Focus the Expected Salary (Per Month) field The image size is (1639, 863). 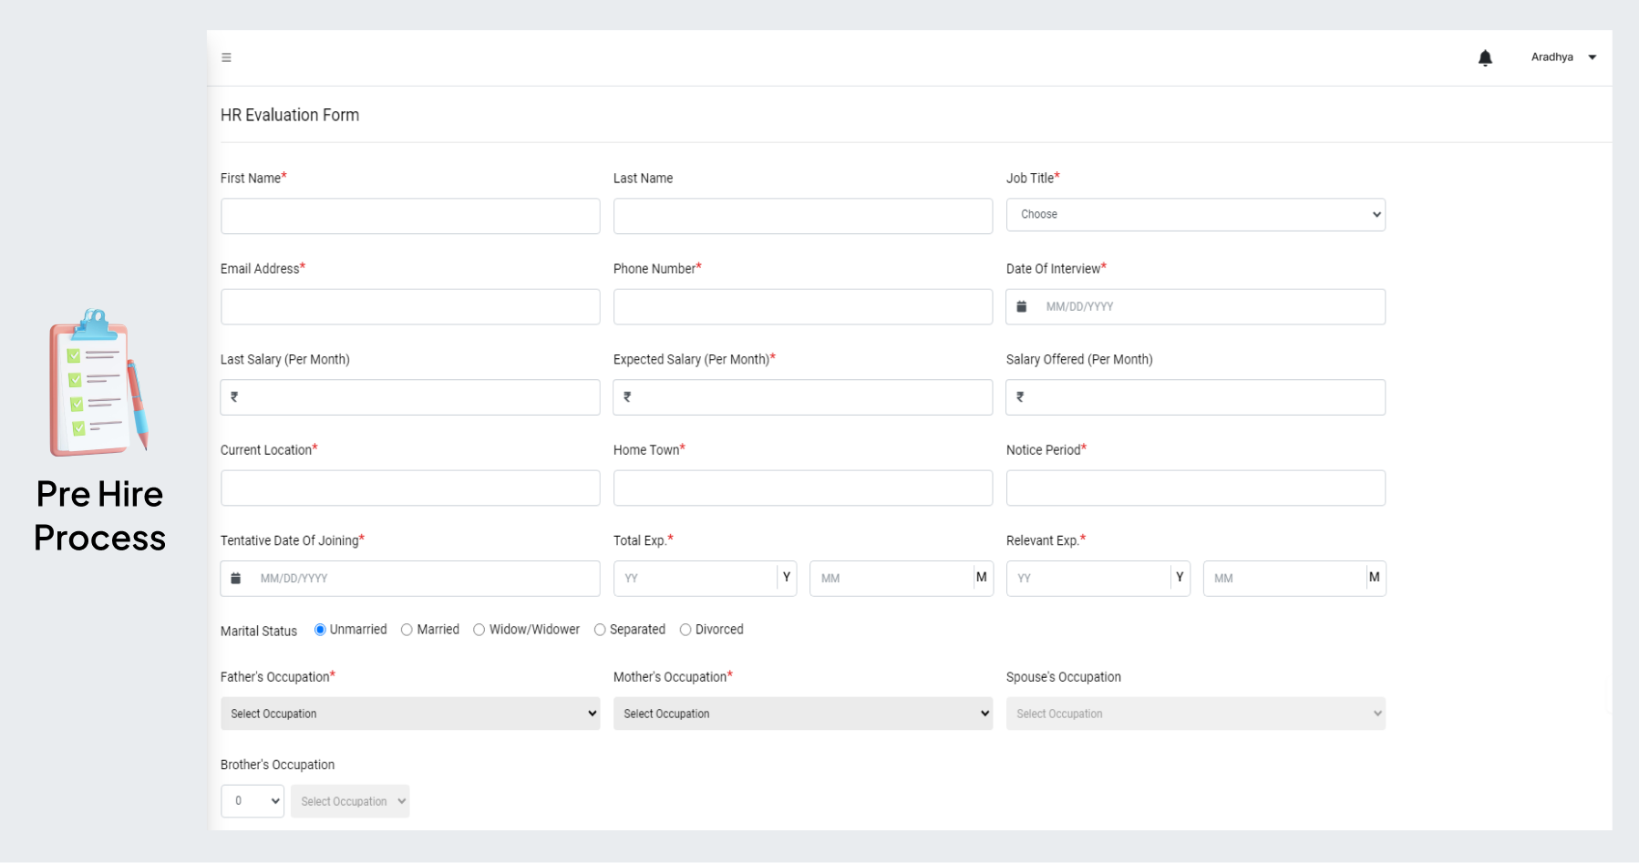coord(803,397)
